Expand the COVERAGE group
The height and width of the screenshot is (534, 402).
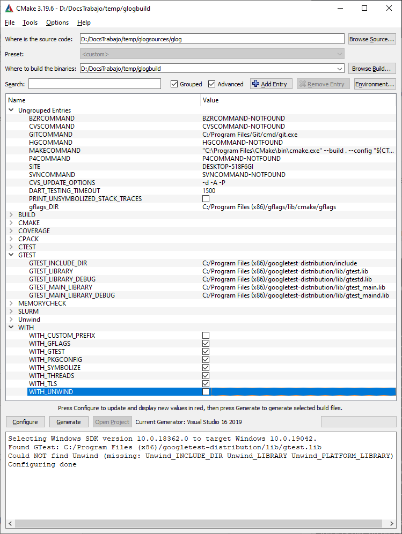[x=11, y=231]
